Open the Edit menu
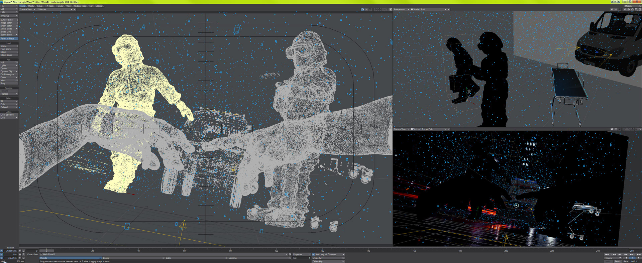Viewport: 642px width, 263px height. coord(9,9)
